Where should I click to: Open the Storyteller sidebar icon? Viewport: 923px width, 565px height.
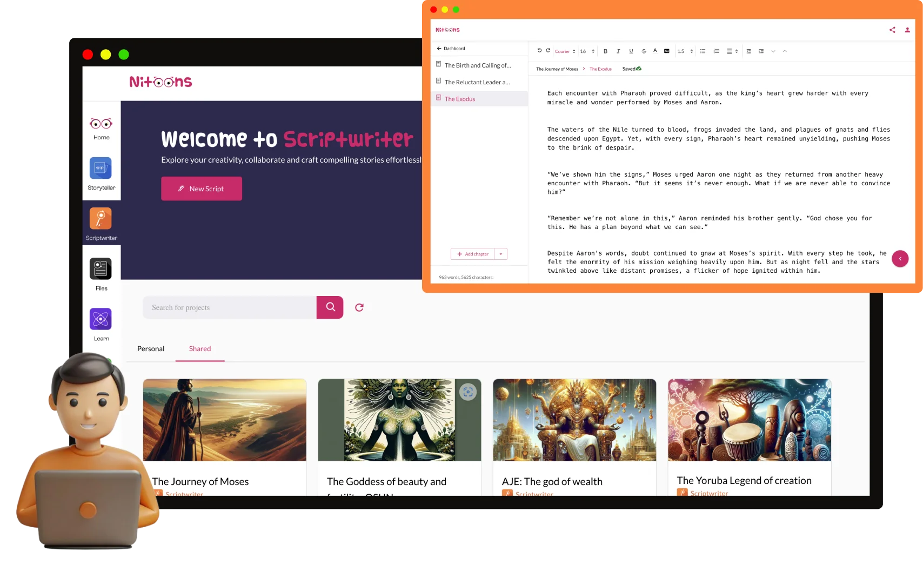[x=101, y=169]
